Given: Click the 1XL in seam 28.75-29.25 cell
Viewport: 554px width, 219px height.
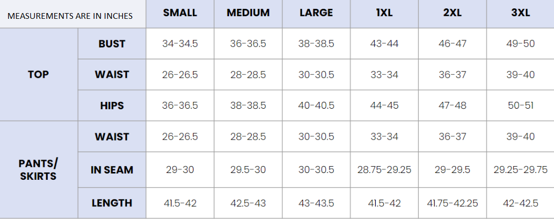Looking at the screenshot, I should click(x=384, y=170).
